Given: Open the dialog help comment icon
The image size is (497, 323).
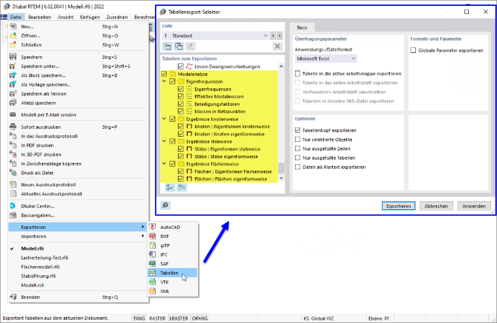Looking at the screenshot, I should coord(165,205).
